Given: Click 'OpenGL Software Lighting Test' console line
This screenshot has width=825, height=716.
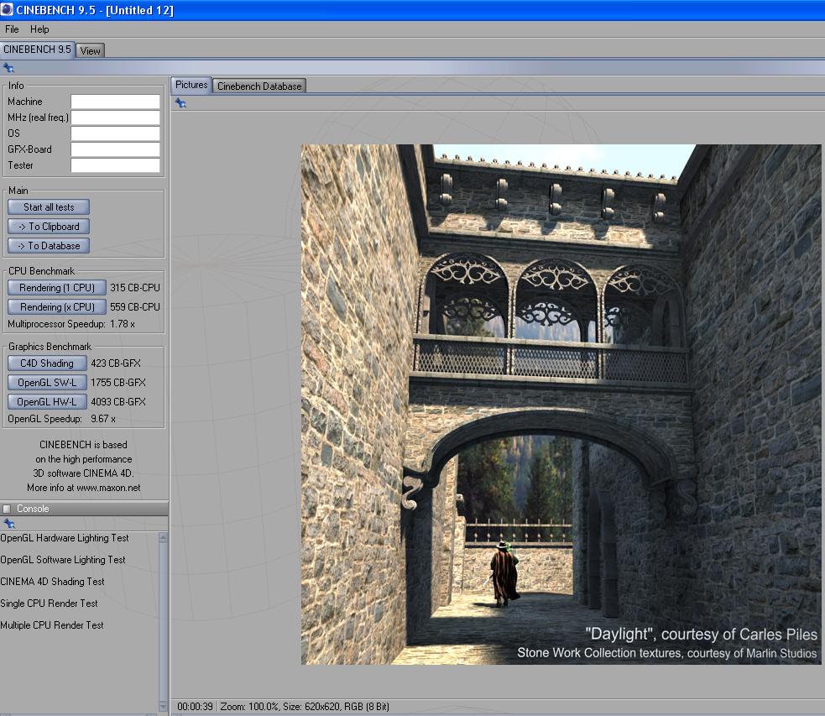Looking at the screenshot, I should [x=63, y=560].
